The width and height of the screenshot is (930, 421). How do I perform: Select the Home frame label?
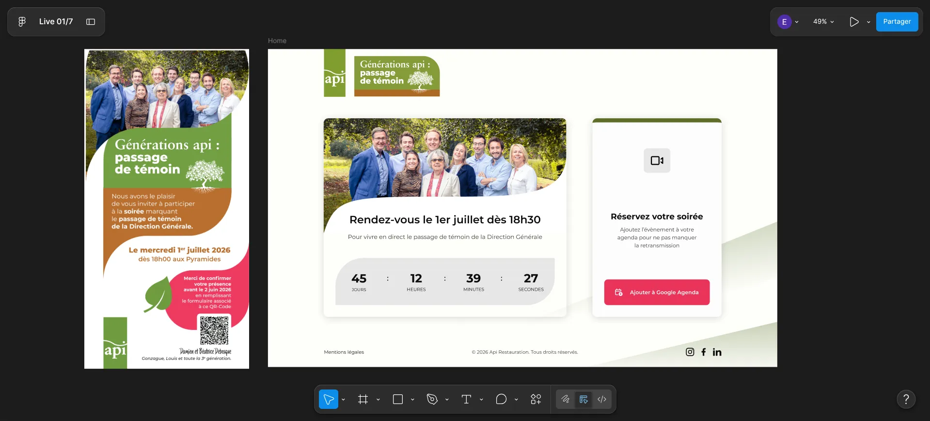[x=277, y=41]
